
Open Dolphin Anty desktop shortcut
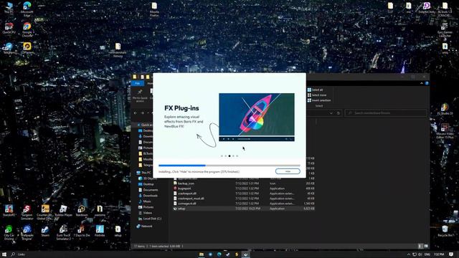point(427,8)
